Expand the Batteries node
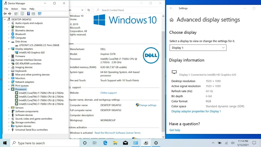Screen dimensions: 261x147 [x=9, y=27]
